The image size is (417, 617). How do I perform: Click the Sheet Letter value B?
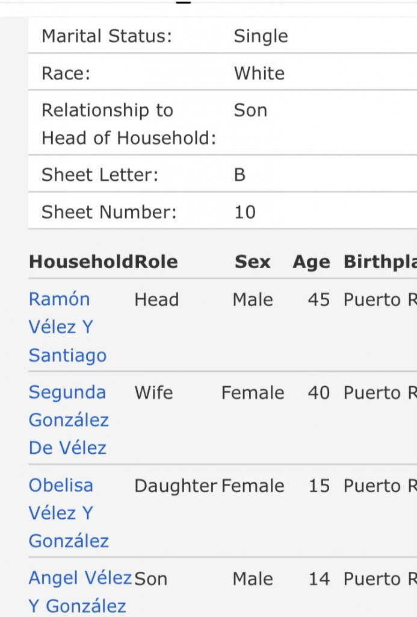[x=239, y=175]
